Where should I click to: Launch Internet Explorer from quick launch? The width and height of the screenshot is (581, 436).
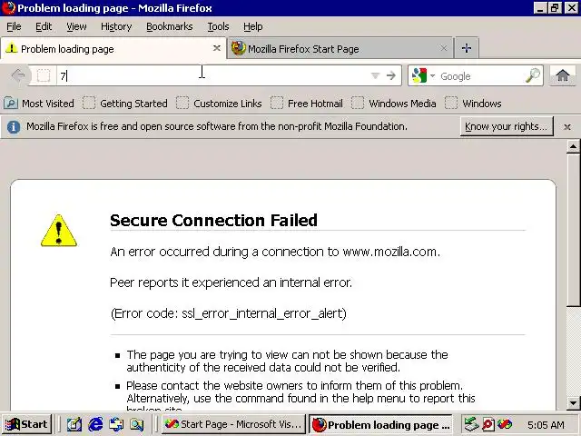[95, 424]
